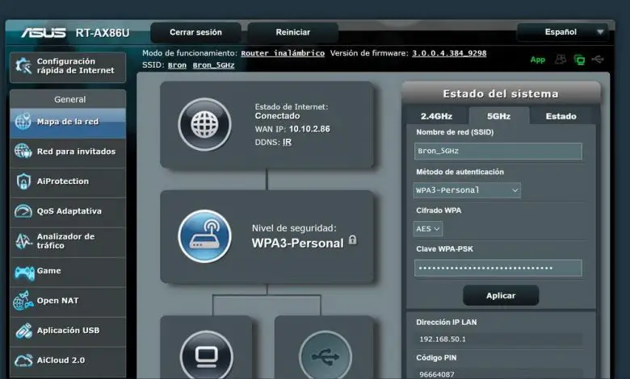Open the Método de autenticación dropdown
This screenshot has height=379, width=630.
coord(467,190)
